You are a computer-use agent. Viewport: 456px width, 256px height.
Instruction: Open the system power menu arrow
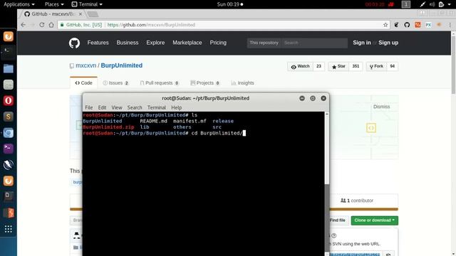(450, 4)
